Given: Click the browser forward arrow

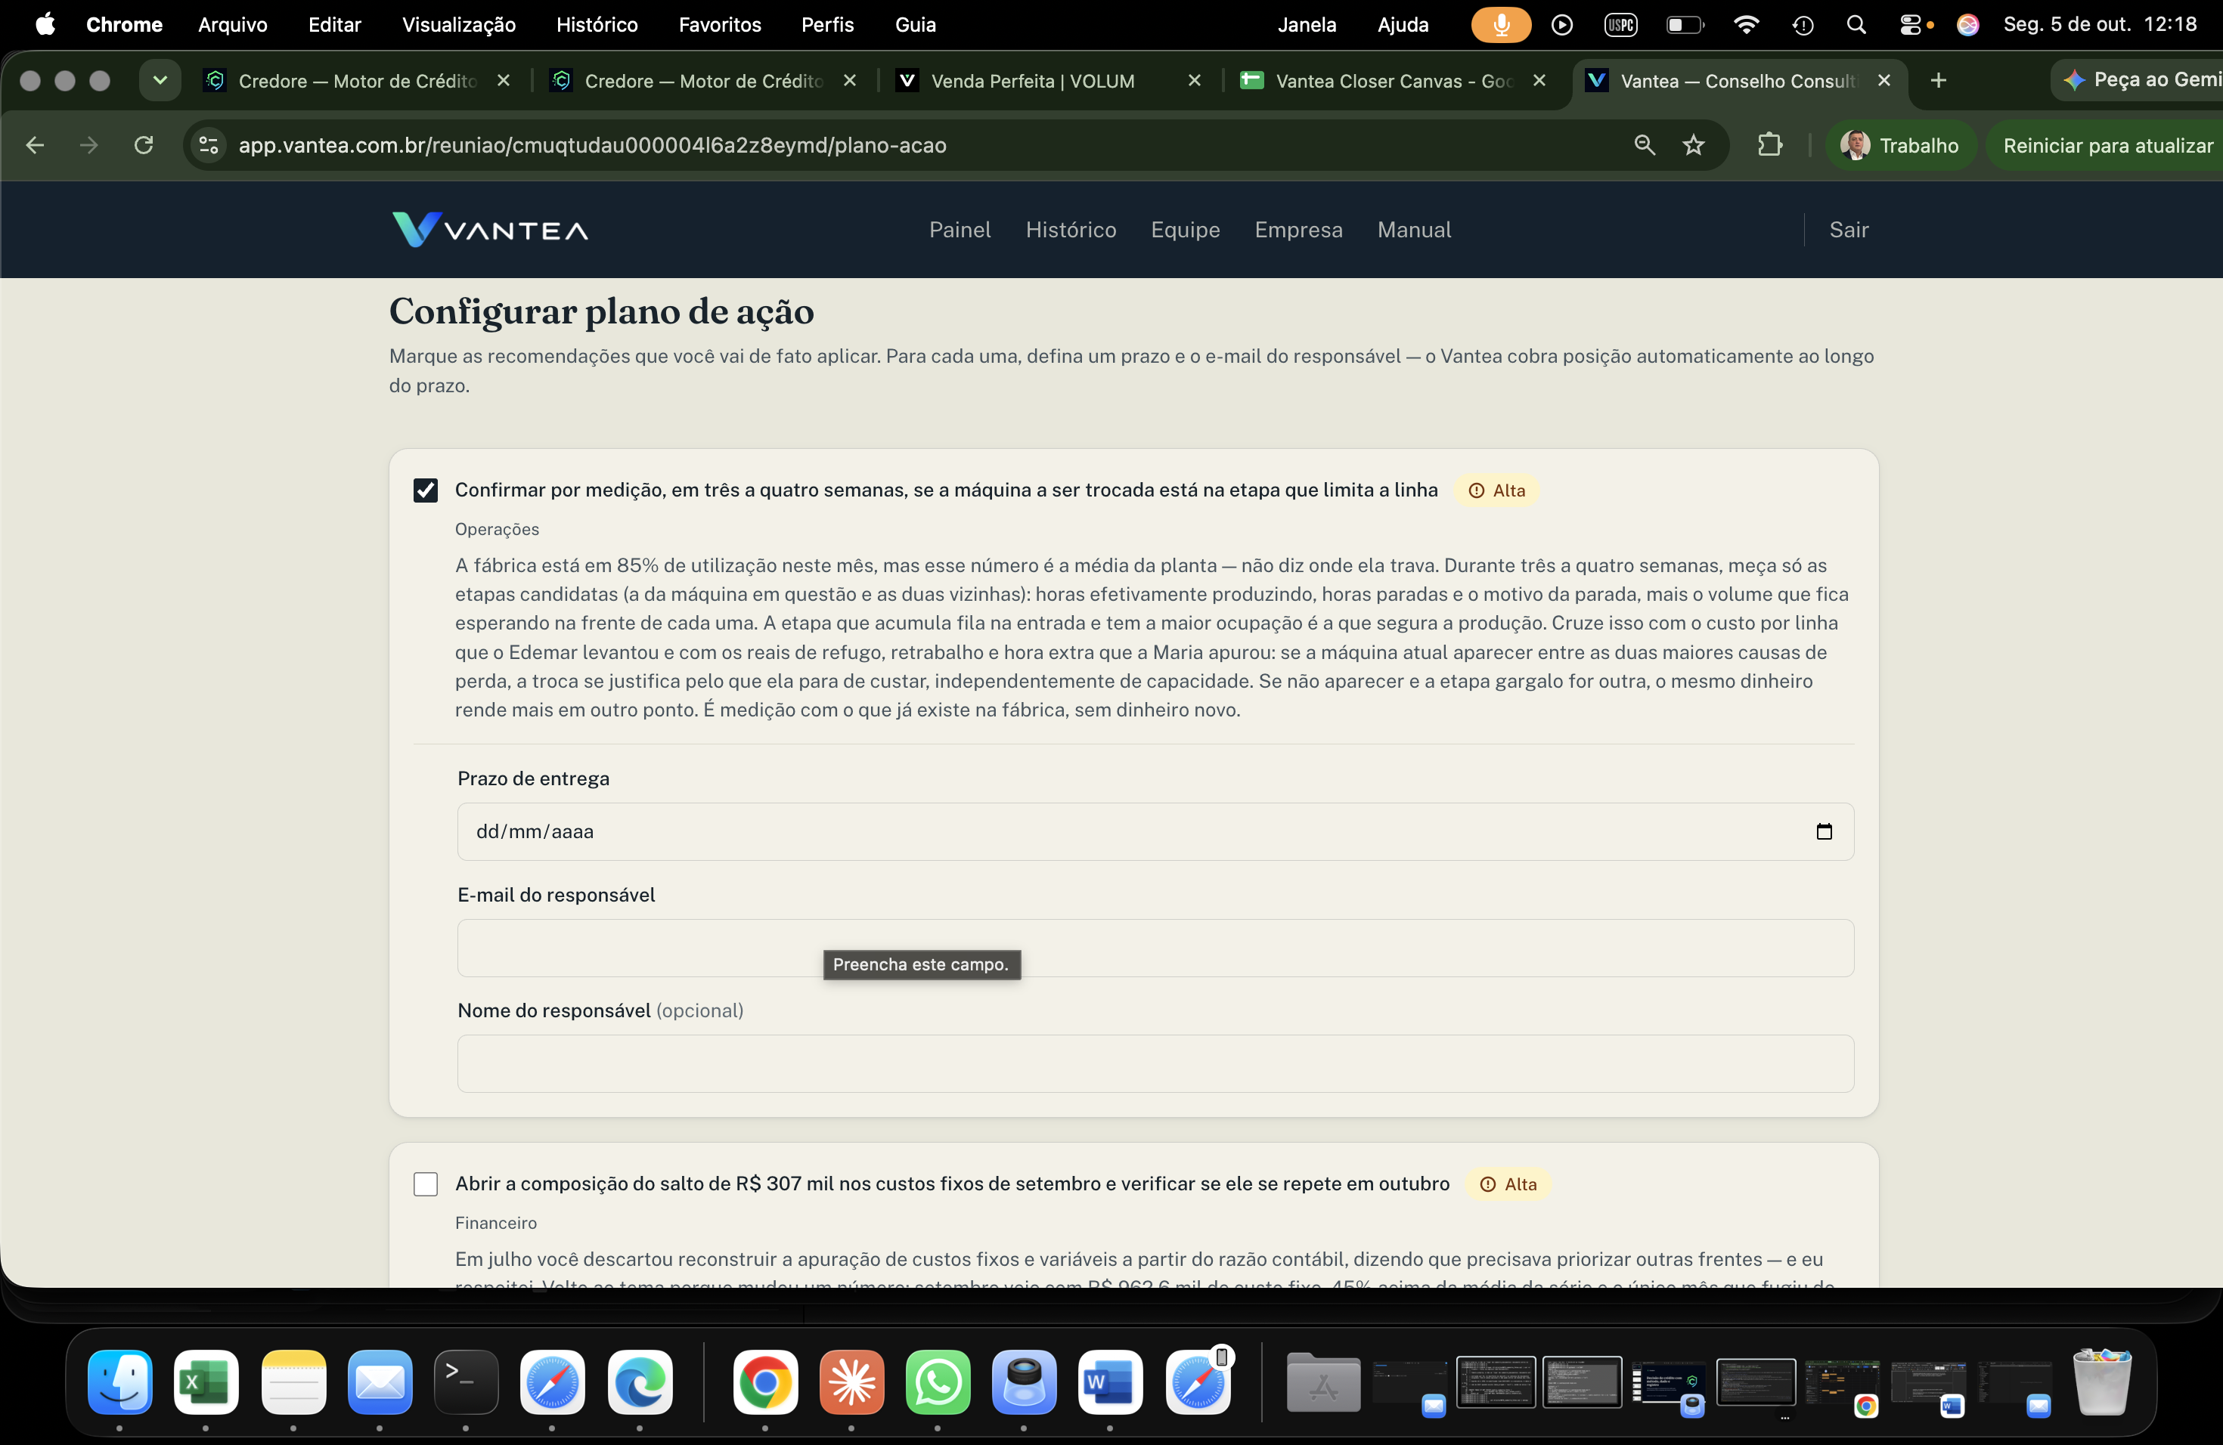Looking at the screenshot, I should click(88, 144).
